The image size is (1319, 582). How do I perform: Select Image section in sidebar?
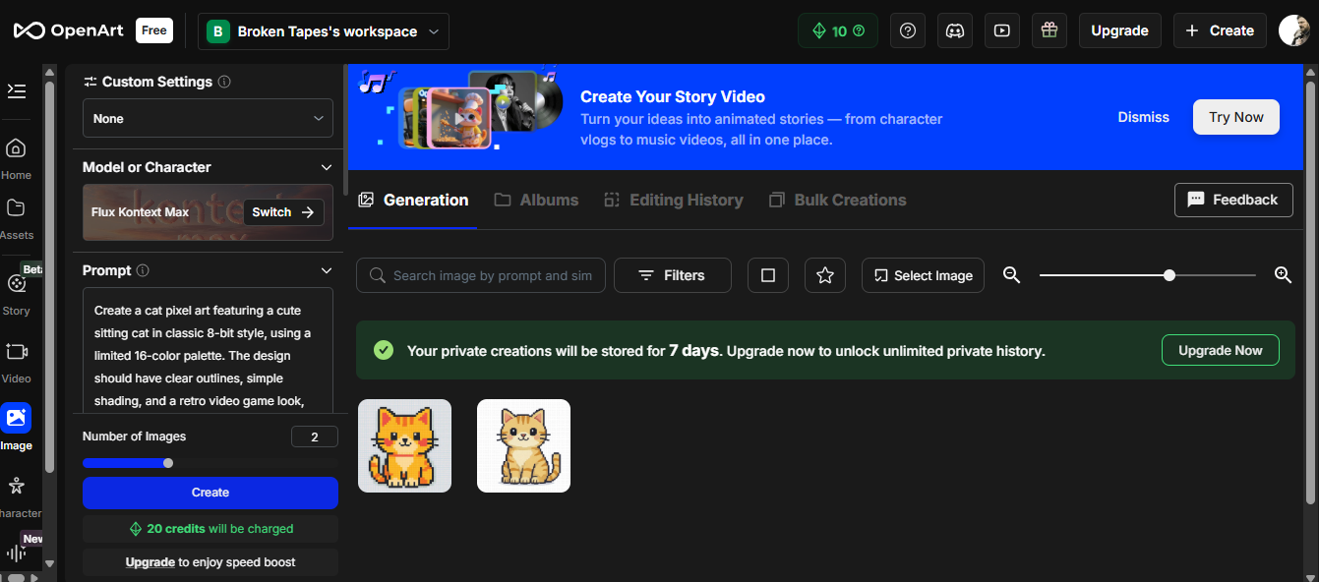[16, 427]
